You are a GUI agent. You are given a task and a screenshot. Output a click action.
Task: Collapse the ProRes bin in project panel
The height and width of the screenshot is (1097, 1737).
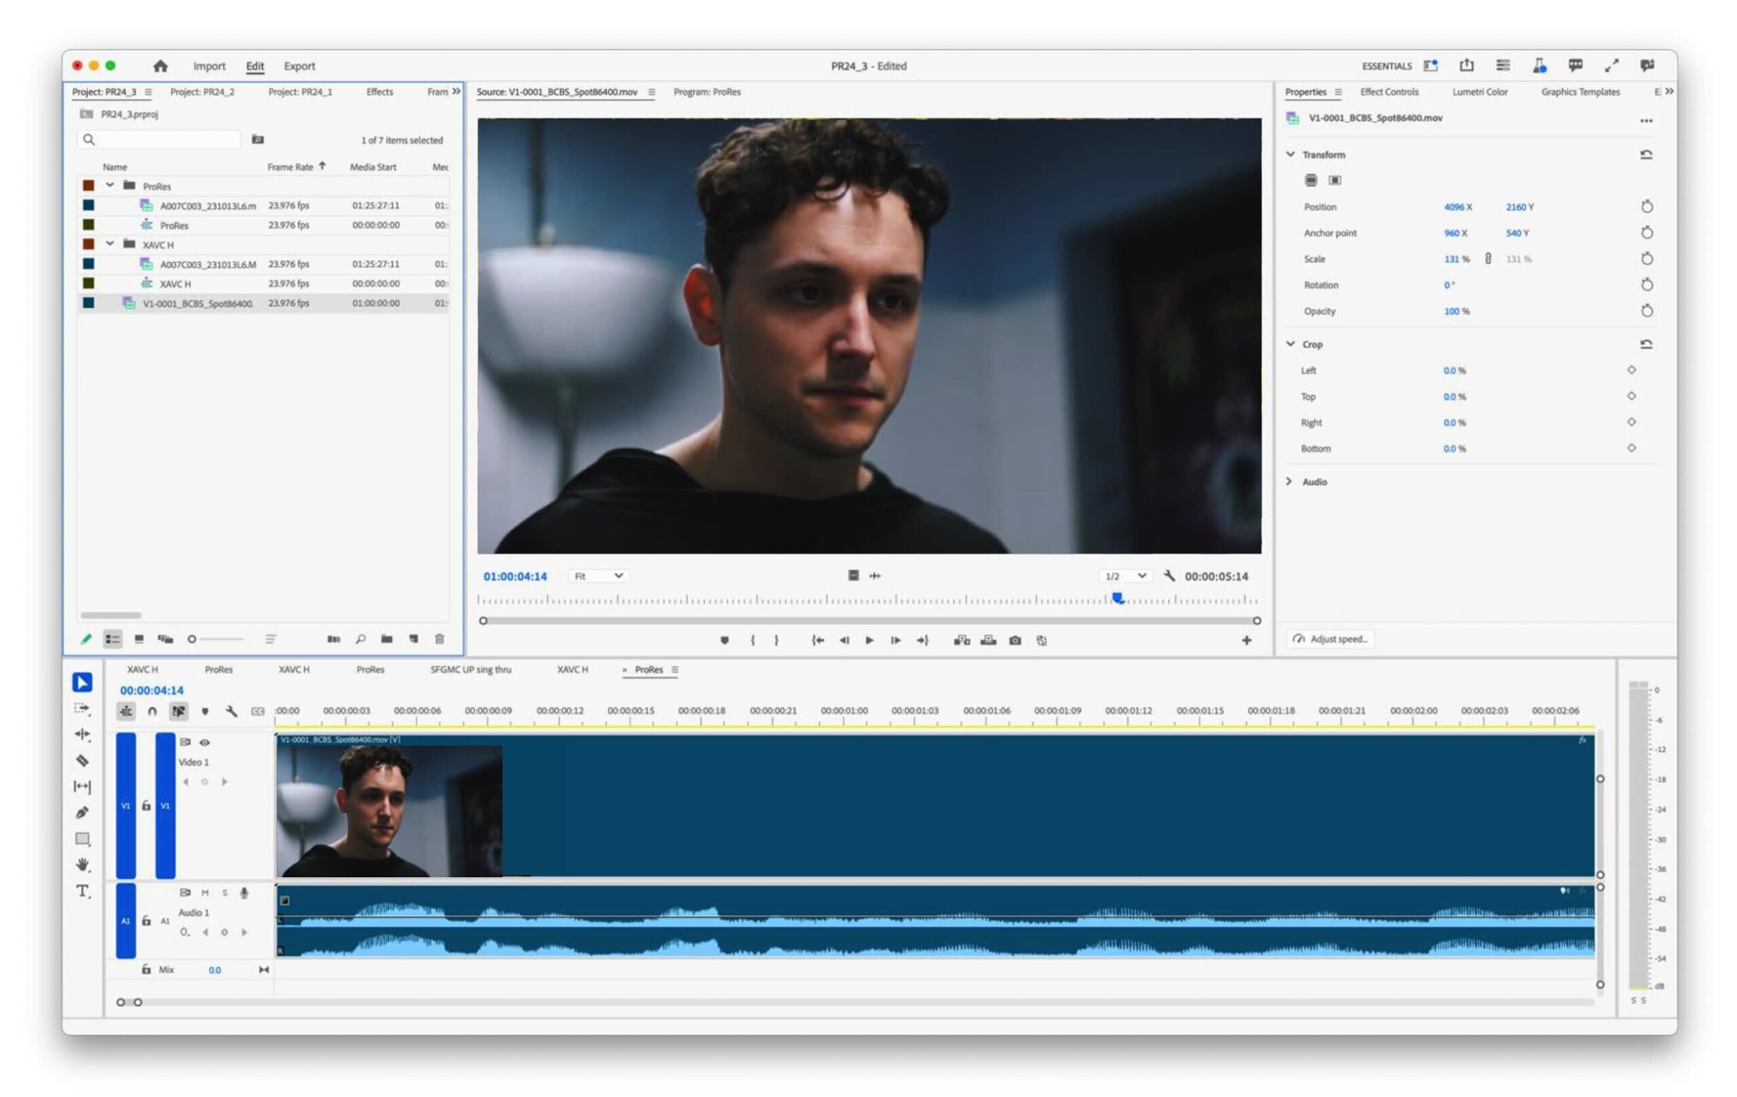tap(110, 185)
